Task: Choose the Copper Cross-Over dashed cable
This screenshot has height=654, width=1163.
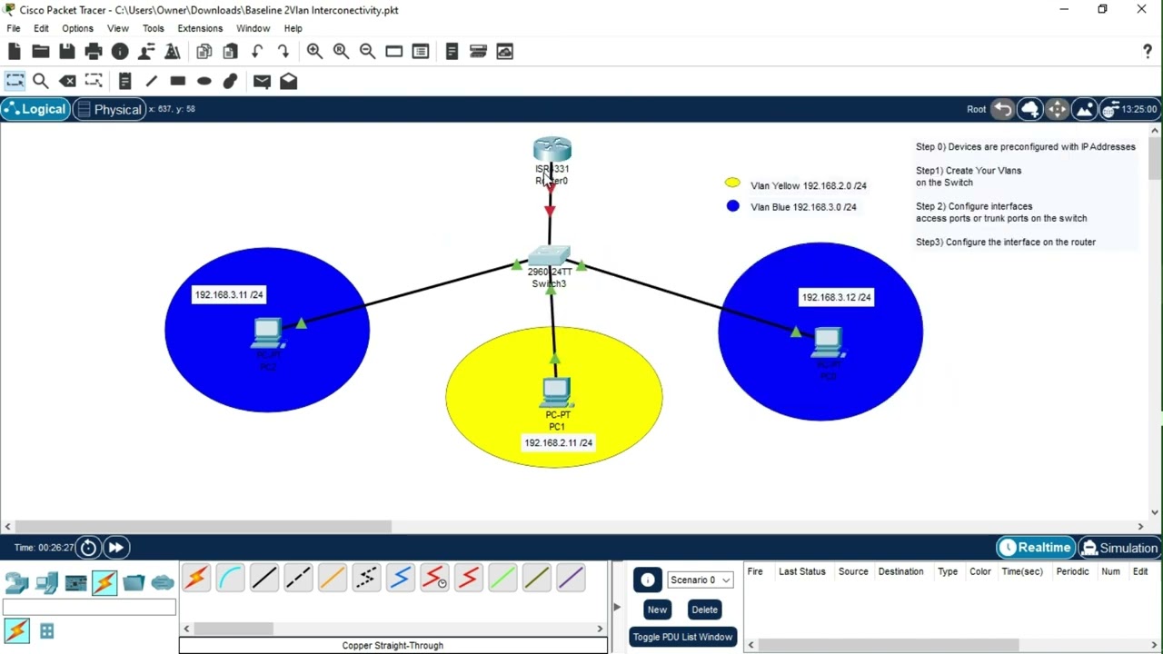Action: (x=298, y=578)
